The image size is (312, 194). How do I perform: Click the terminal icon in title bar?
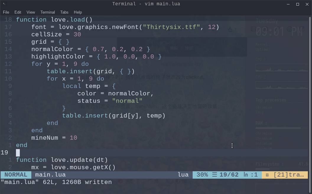(4, 4)
